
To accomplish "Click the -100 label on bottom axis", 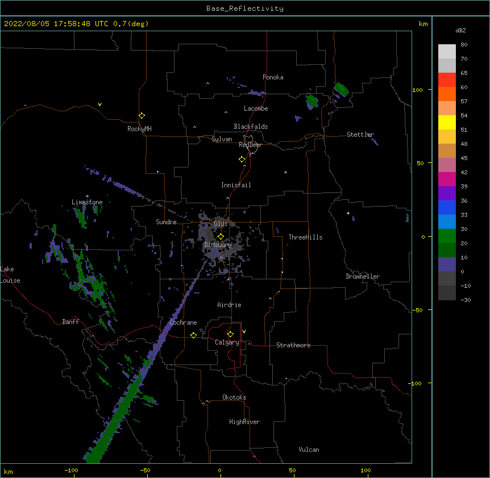I will [71, 470].
